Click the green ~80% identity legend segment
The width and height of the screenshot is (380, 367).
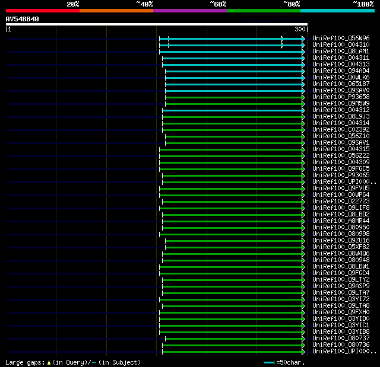click(x=264, y=11)
